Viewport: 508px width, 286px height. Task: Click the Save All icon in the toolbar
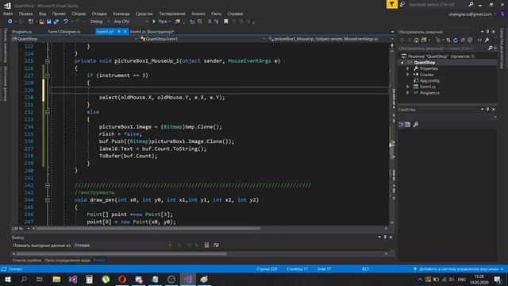coord(56,21)
